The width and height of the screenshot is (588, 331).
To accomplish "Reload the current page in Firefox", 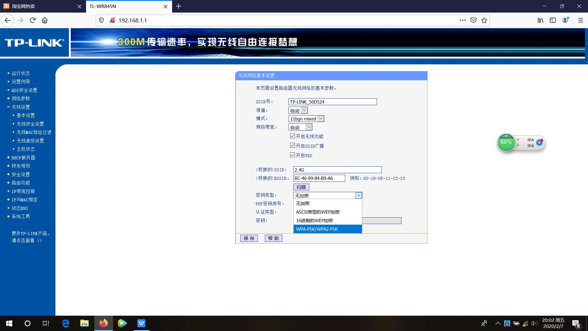I will click(32, 20).
